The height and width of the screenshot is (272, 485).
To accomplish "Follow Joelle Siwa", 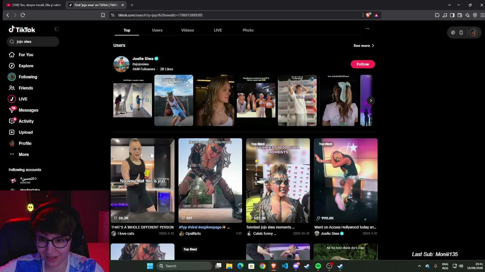I will pyautogui.click(x=363, y=64).
